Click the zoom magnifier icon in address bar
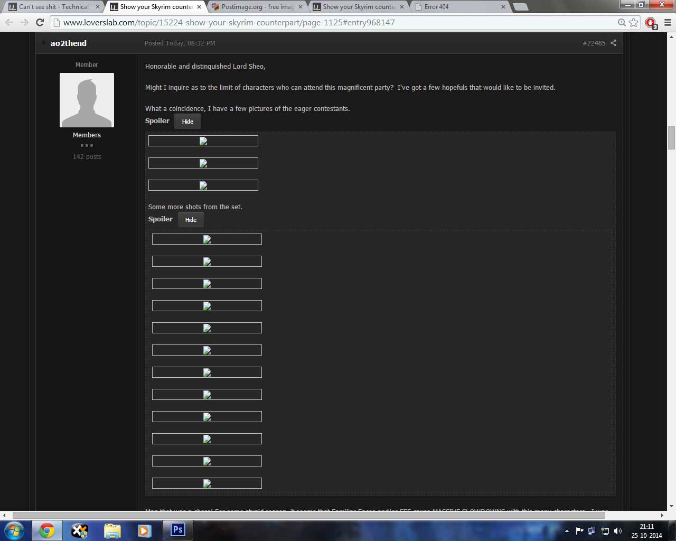This screenshot has height=541, width=676. (x=622, y=22)
